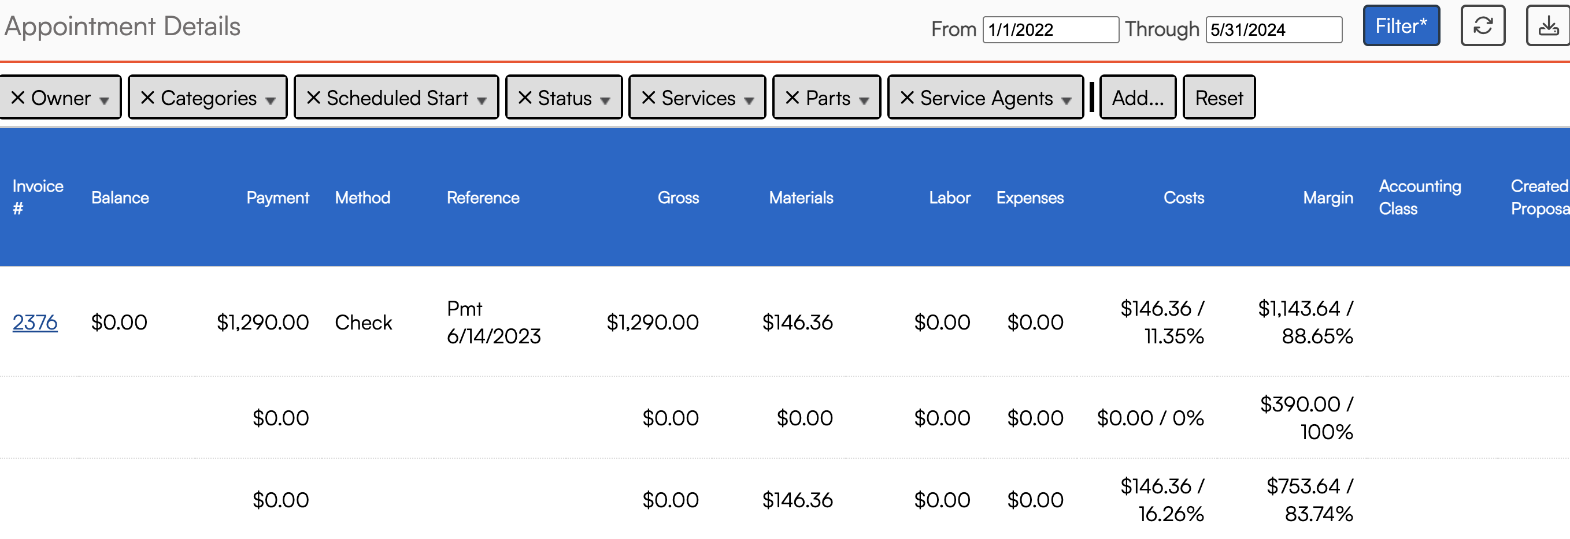Reset all filters
Screen dimensions: 1570x539
click(x=1219, y=98)
